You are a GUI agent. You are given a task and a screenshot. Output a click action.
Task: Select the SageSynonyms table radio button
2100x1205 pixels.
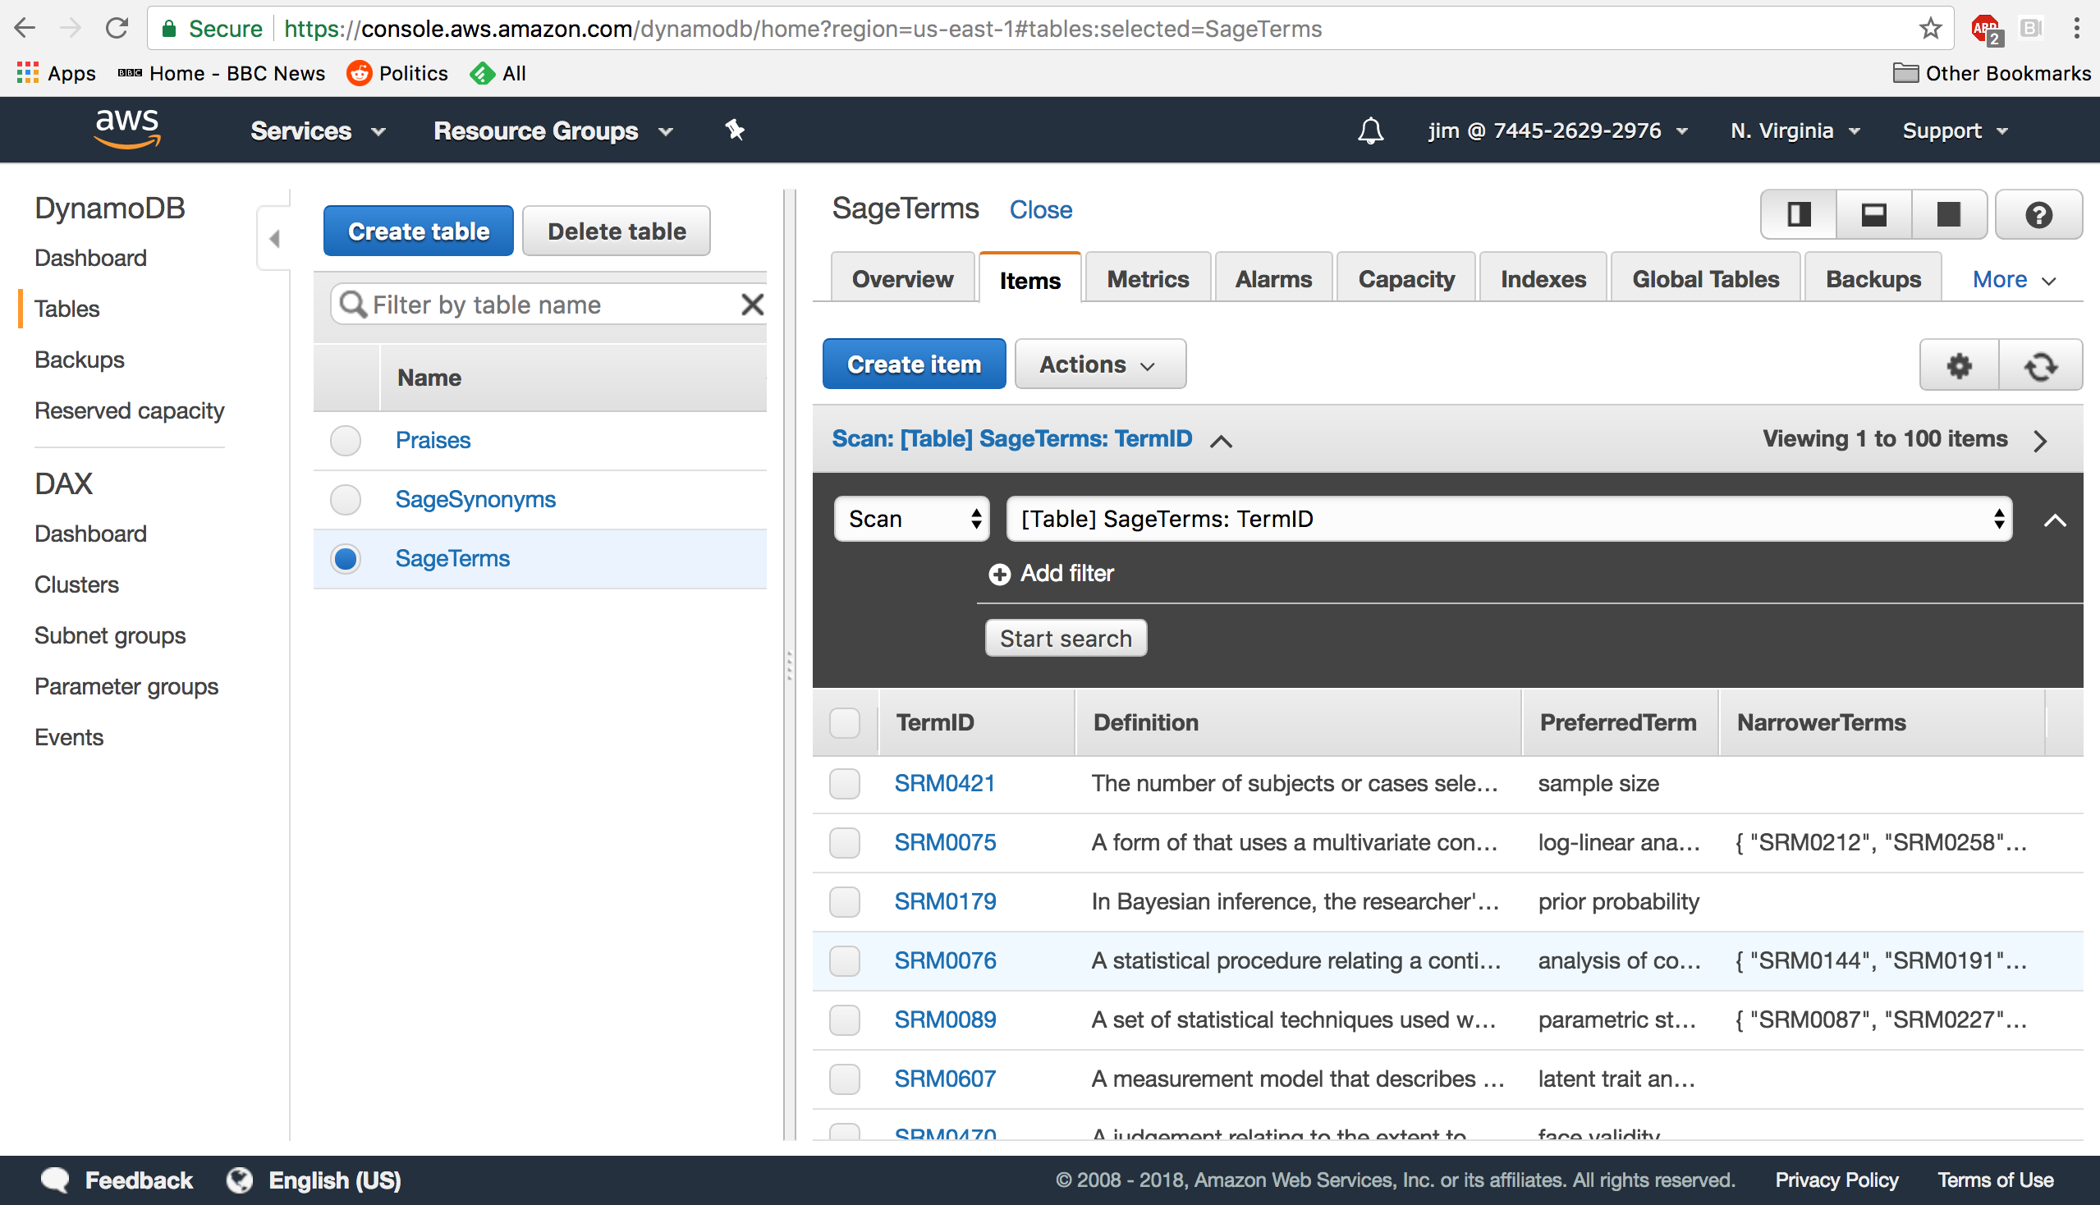click(x=345, y=500)
